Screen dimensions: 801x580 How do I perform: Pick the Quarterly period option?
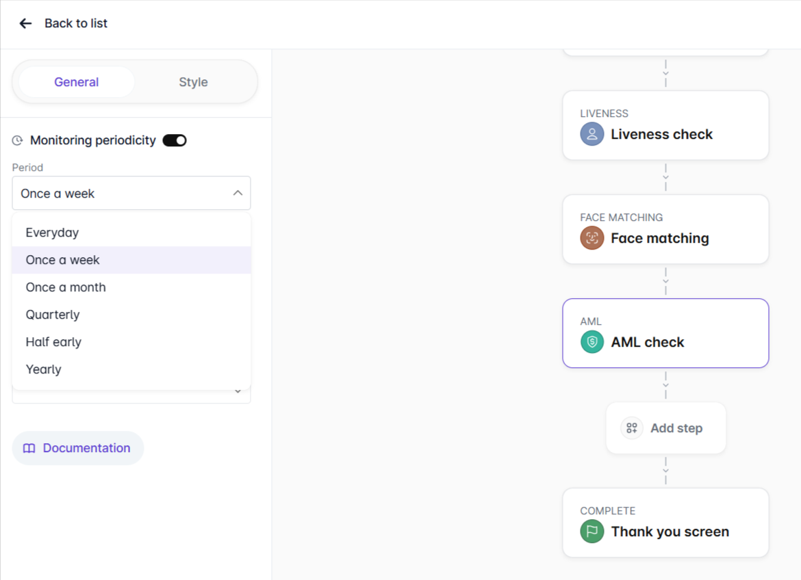(x=53, y=315)
